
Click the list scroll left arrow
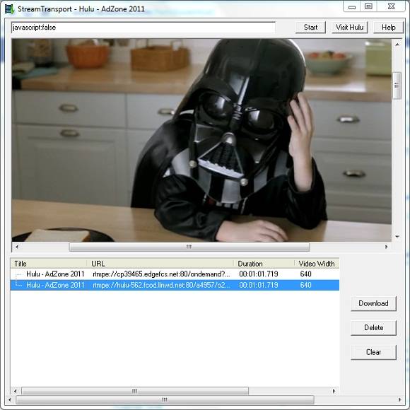click(x=15, y=391)
